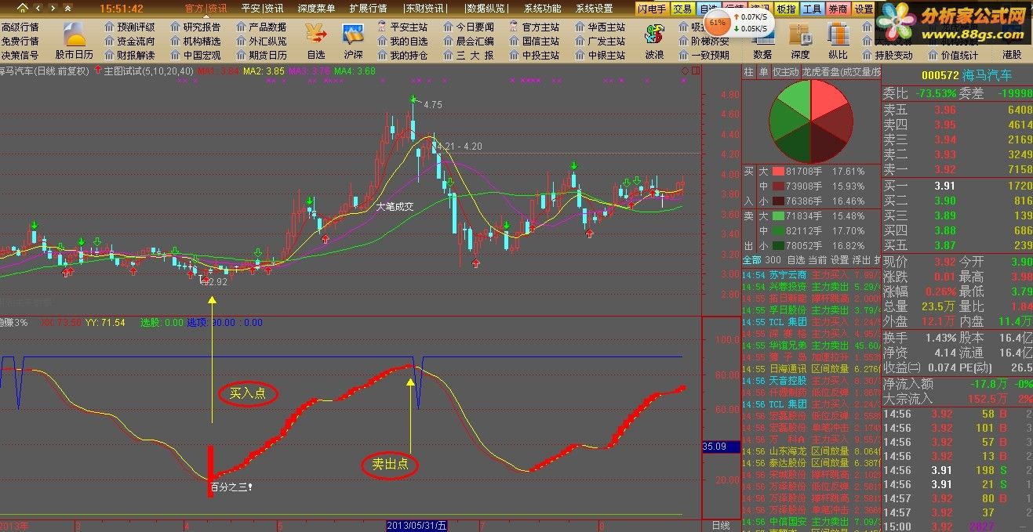The image size is (1033, 532).
Task: Open the 扩展行情 menu
Action: click(368, 9)
